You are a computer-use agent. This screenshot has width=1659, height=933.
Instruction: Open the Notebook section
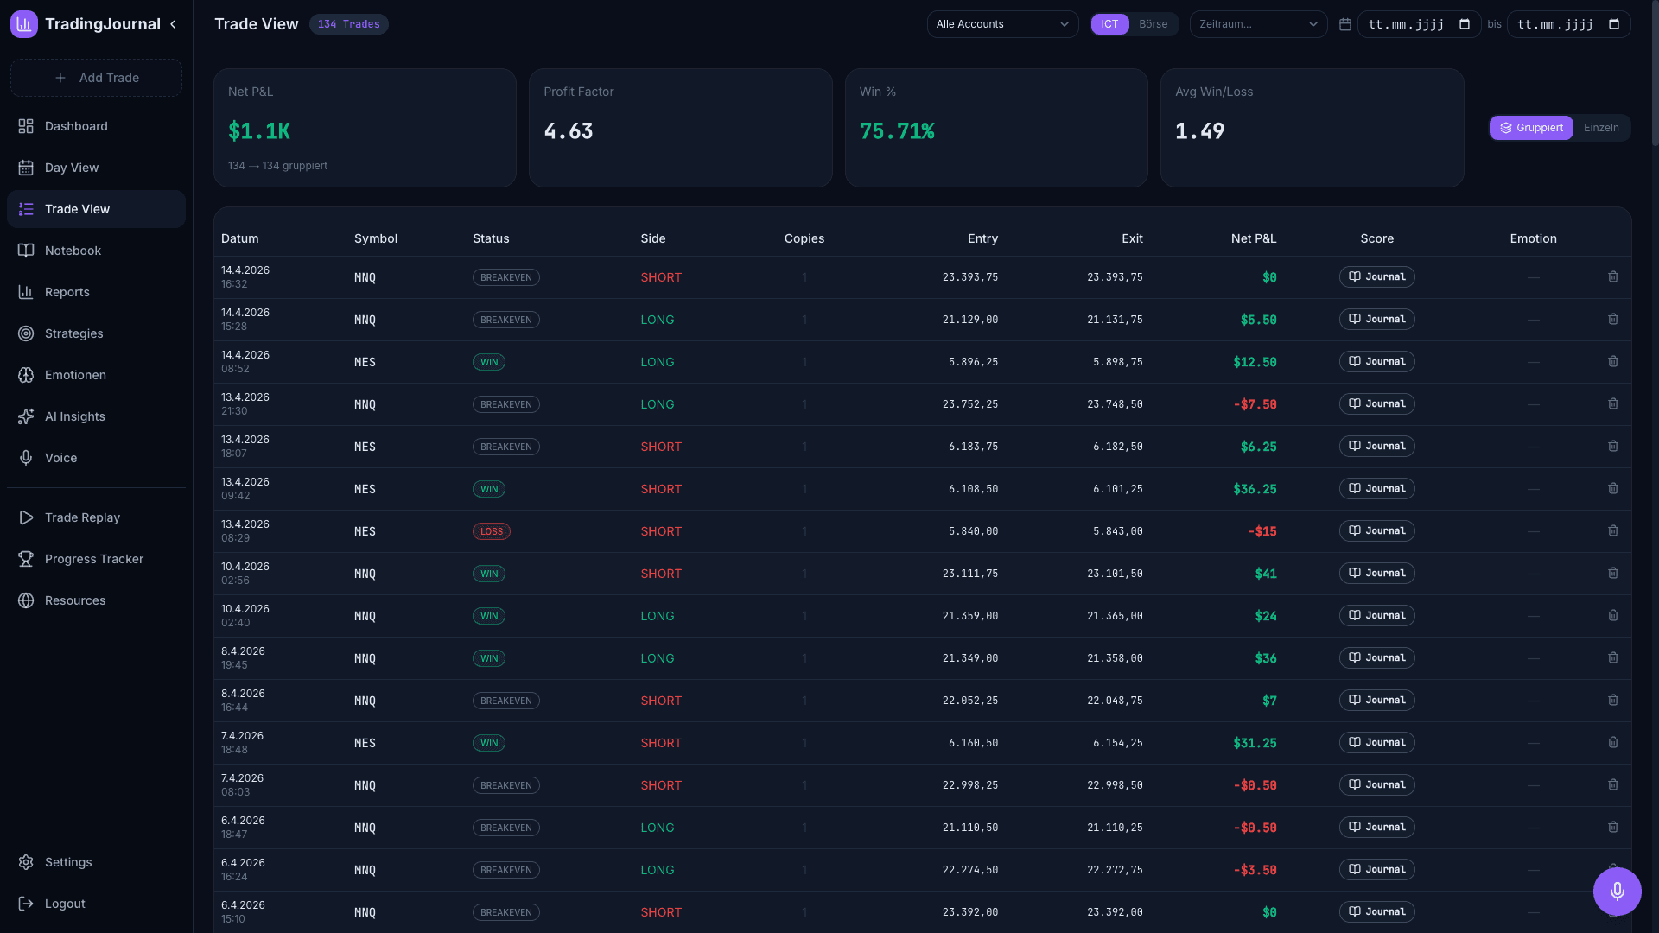96,251
